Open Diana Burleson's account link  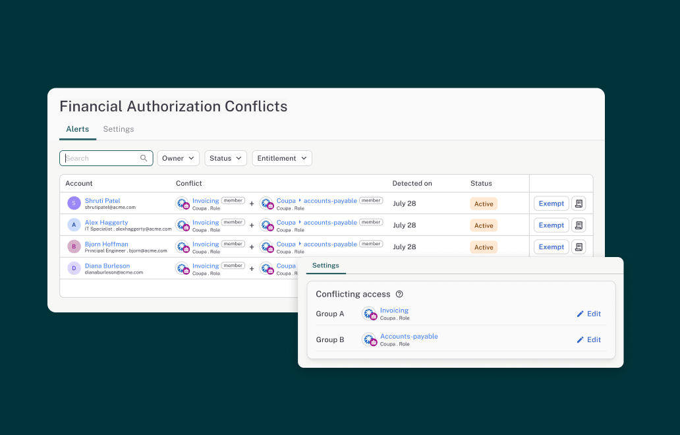(x=107, y=266)
